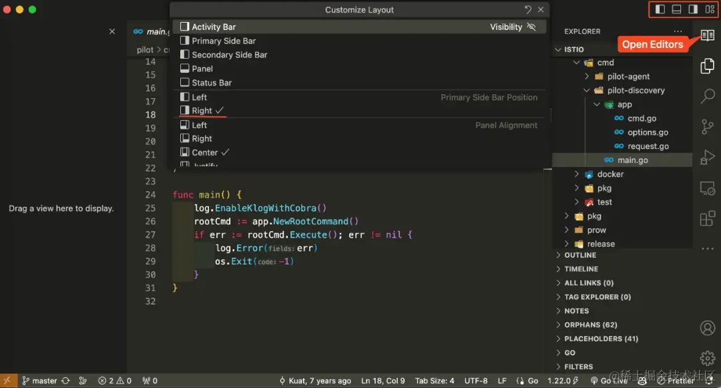Toggle Panel visibility row
Image resolution: width=721 pixels, height=388 pixels.
pyautogui.click(x=359, y=69)
